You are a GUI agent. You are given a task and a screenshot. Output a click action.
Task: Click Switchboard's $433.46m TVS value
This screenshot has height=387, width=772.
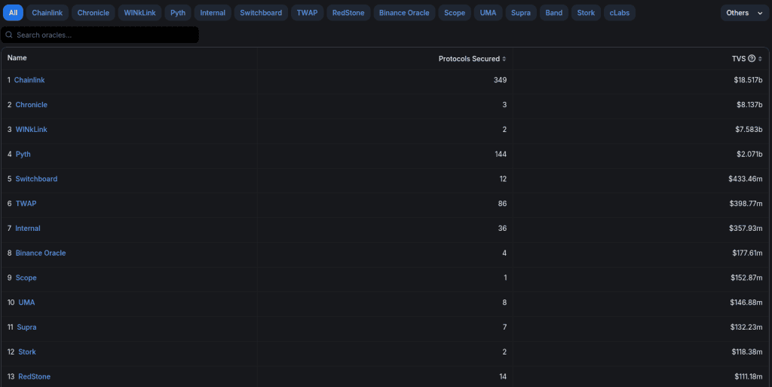pyautogui.click(x=746, y=179)
